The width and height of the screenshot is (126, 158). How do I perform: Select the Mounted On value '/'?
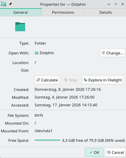[35, 123]
